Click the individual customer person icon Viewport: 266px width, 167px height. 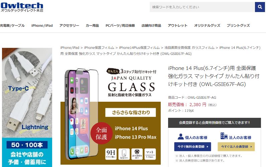tap(181, 137)
